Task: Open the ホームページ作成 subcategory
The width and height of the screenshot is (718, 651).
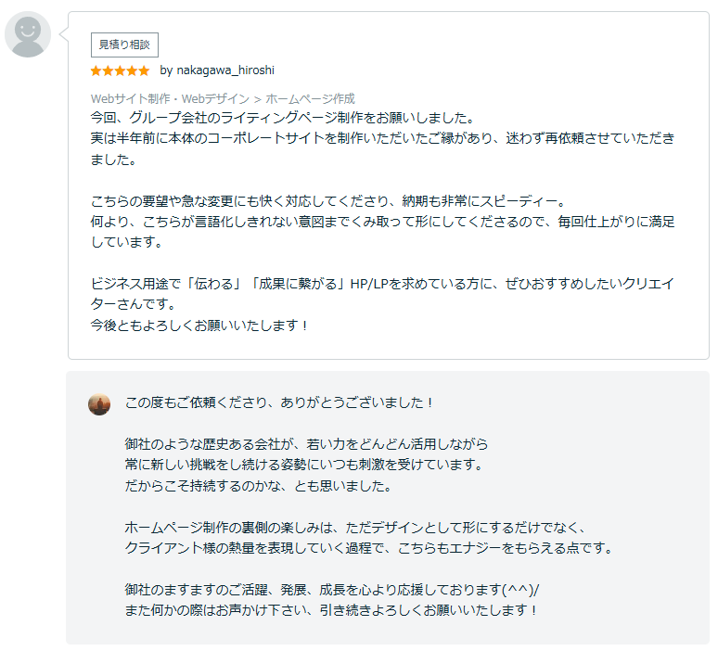Action: tap(310, 99)
